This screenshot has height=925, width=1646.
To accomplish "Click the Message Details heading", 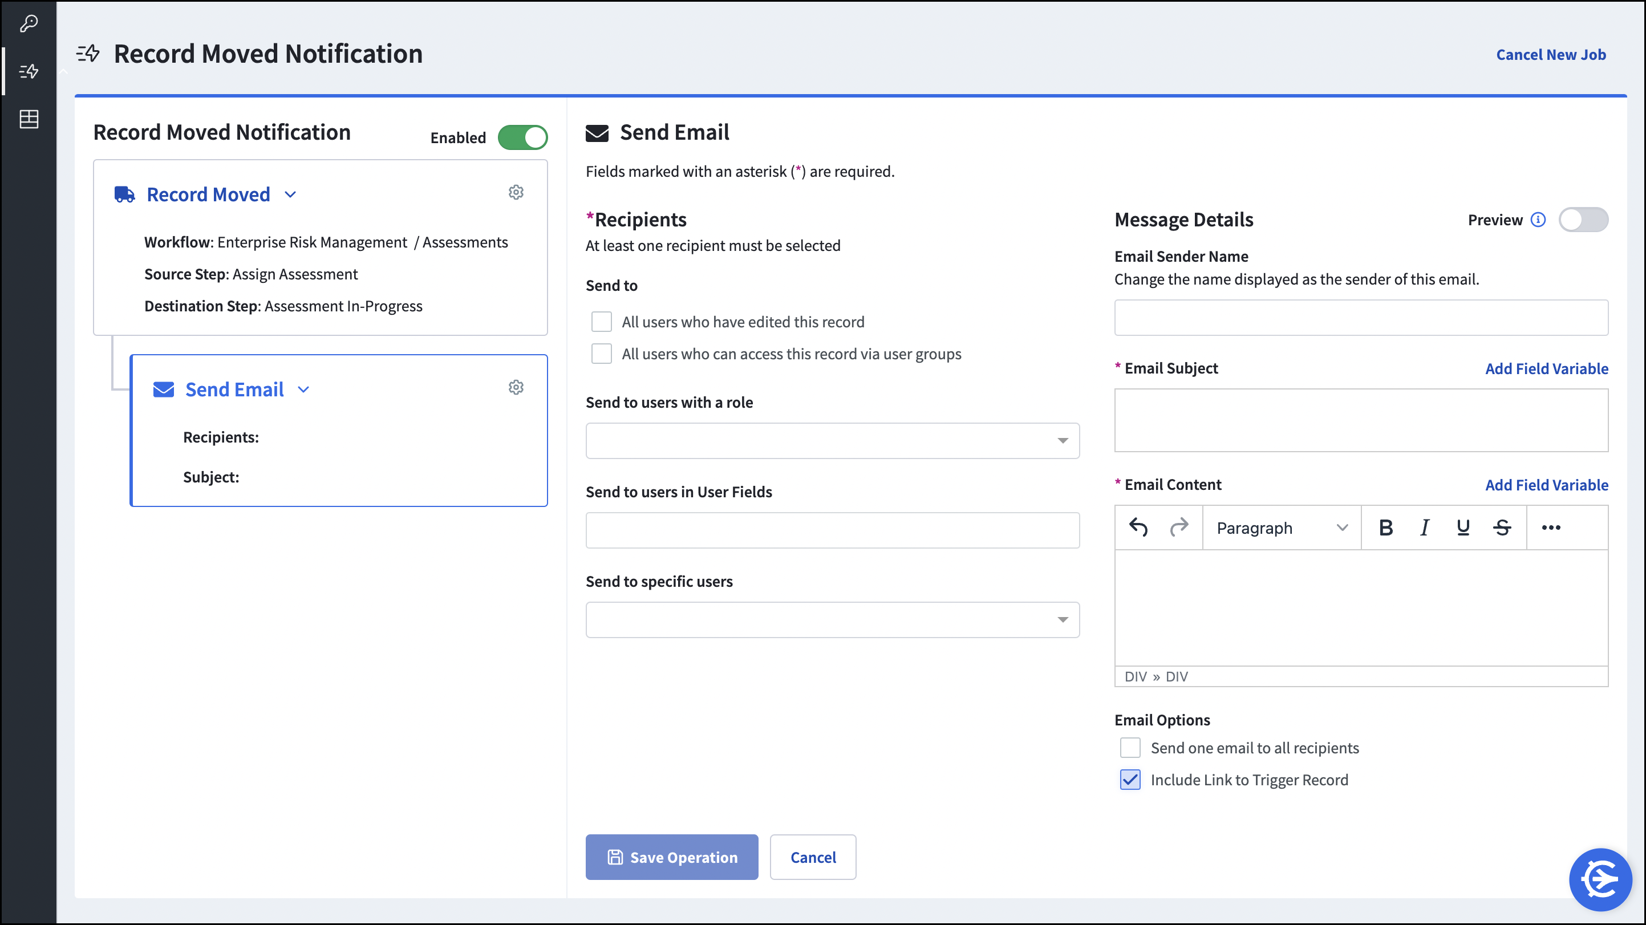I will click(1183, 220).
